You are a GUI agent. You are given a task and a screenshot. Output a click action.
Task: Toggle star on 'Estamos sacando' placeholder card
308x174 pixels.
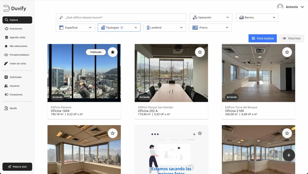click(200, 133)
